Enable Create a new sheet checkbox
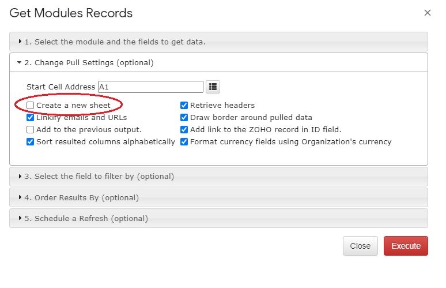The image size is (446, 288). 30,106
